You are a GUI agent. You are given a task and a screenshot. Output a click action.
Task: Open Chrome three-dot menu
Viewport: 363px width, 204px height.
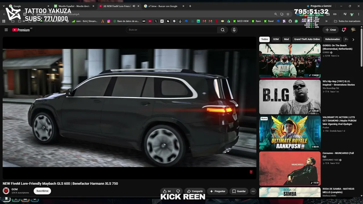[358, 14]
